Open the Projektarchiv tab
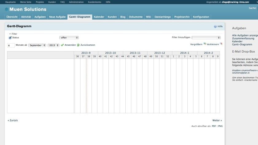This screenshot has height=145, width=258. tap(182, 17)
